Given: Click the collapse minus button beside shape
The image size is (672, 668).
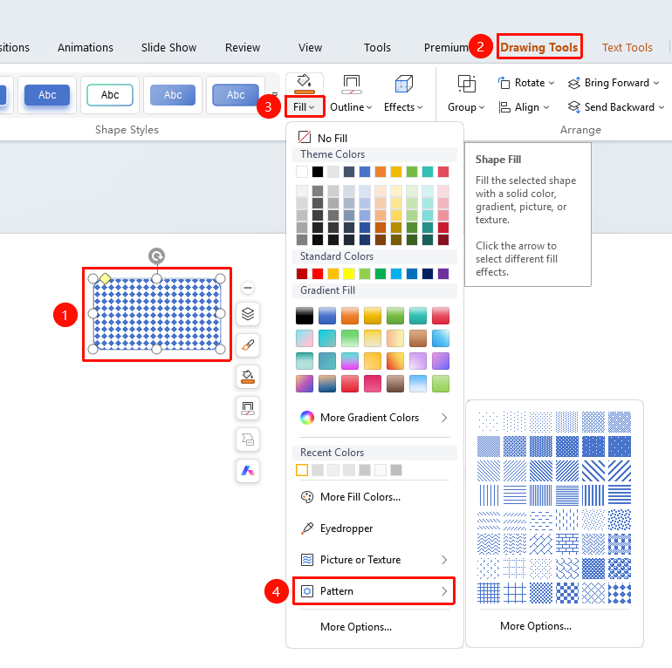Looking at the screenshot, I should point(248,288).
